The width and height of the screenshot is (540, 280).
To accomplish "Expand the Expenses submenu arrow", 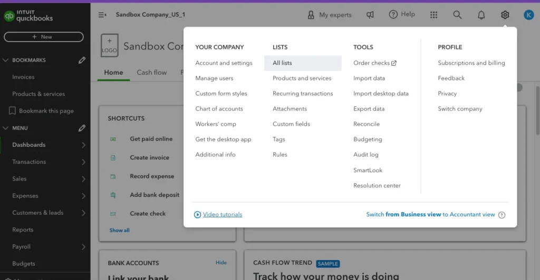I will tap(83, 196).
